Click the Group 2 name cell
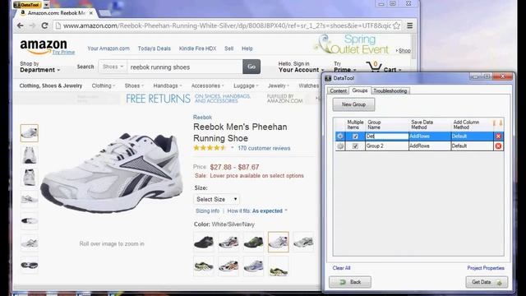Viewport: 526px width, 296px height. pos(386,146)
